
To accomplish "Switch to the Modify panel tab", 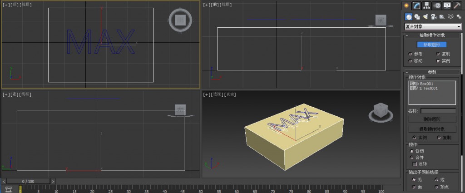I will point(417,5).
